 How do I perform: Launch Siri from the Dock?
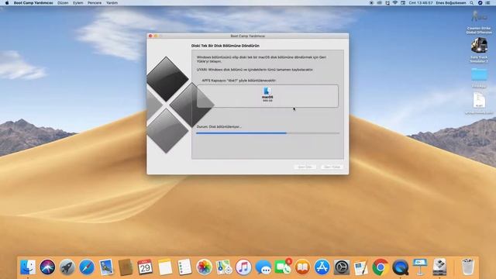click(x=47, y=267)
